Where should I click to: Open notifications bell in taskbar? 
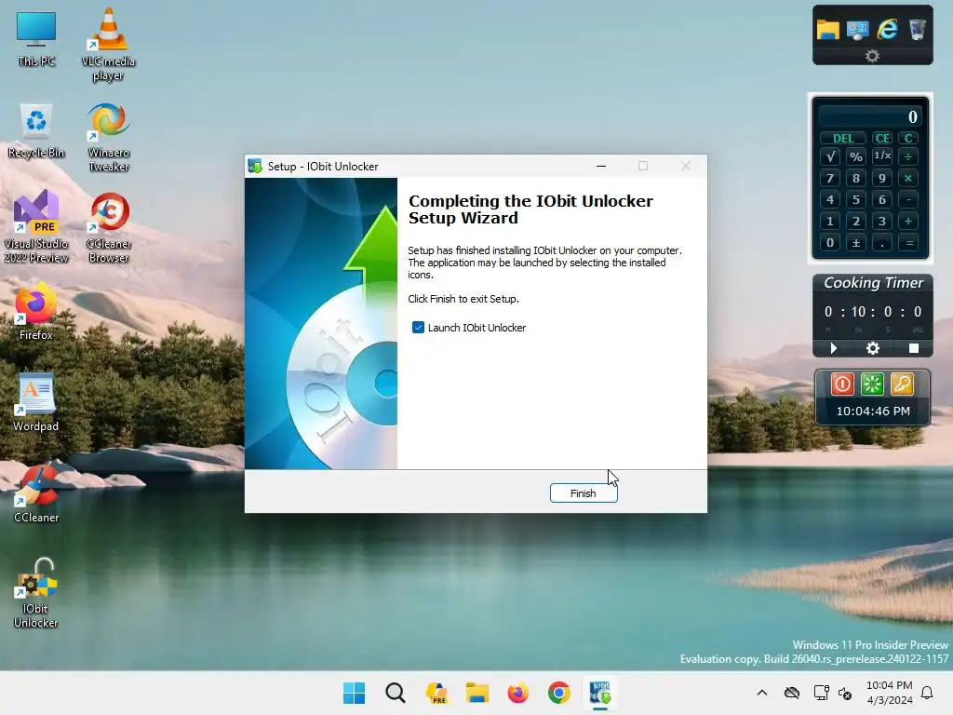tap(928, 693)
